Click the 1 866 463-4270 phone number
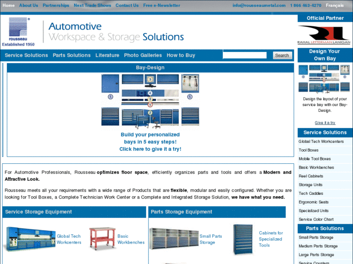The width and height of the screenshot is (353, 264). point(306,5)
